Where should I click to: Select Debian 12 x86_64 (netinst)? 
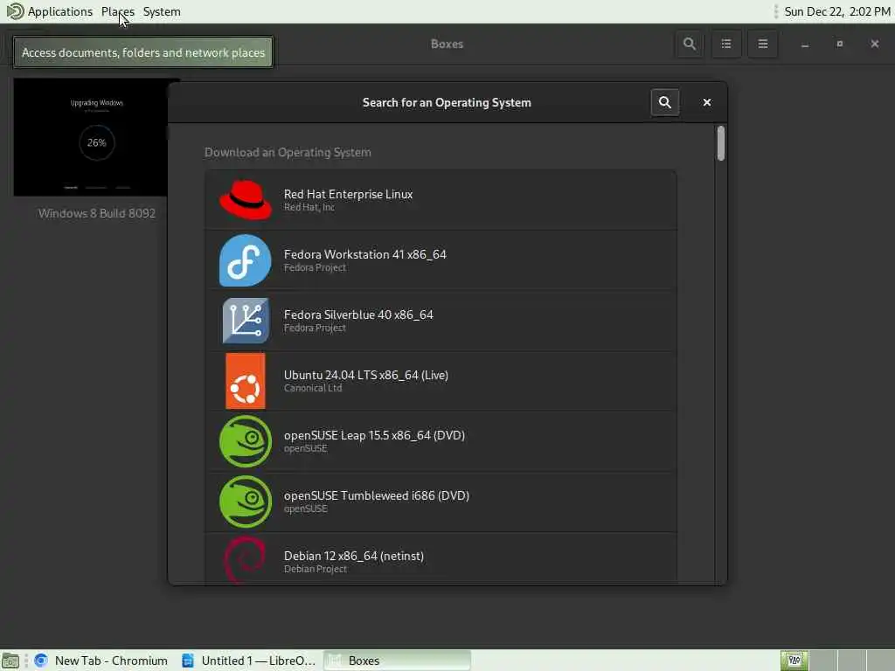click(441, 558)
